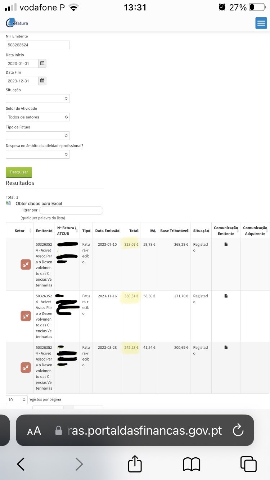Open the Data Início calendar picker

click(x=42, y=63)
